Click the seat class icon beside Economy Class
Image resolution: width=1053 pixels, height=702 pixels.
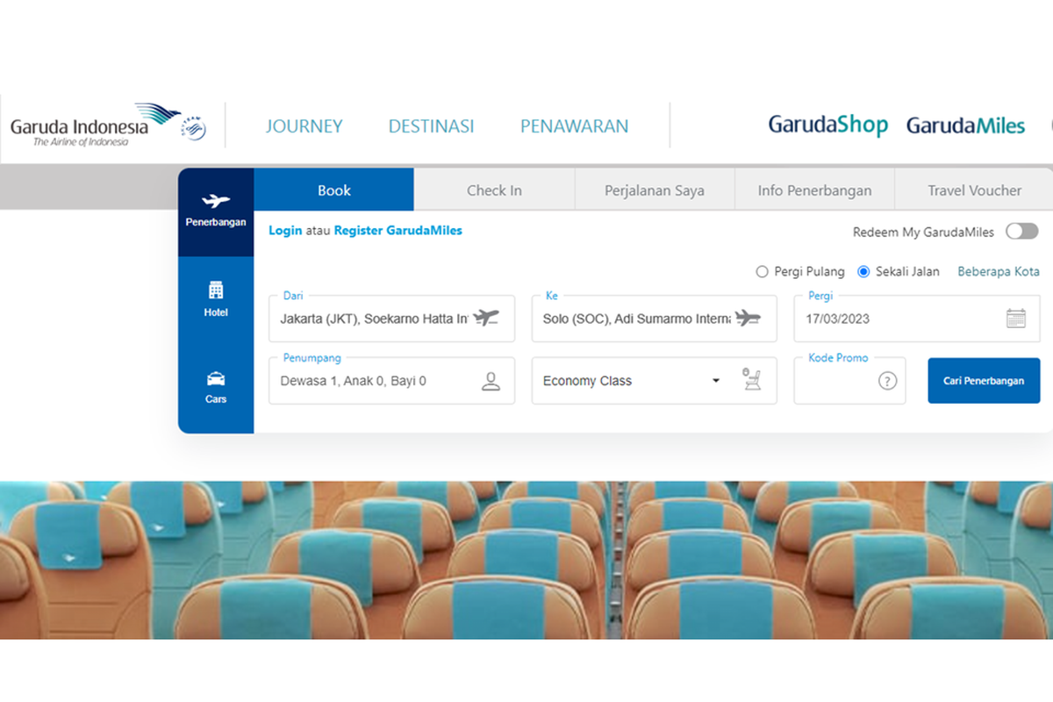751,380
